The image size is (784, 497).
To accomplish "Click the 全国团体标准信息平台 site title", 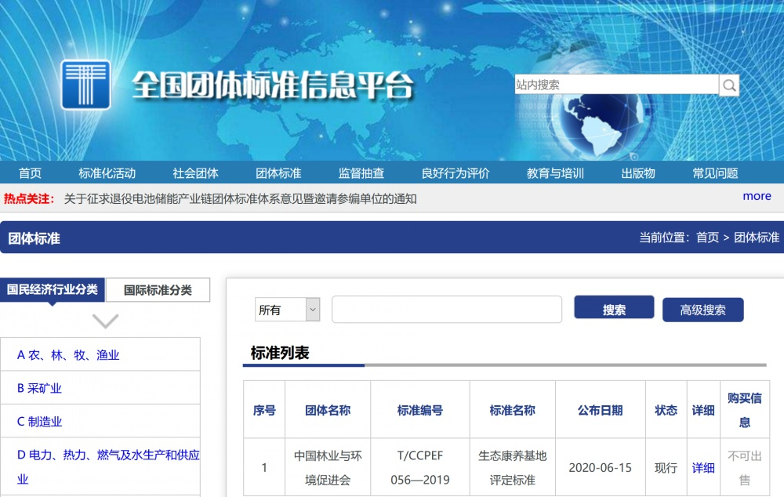I will 273,85.
